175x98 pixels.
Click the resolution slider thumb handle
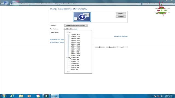click(68, 57)
